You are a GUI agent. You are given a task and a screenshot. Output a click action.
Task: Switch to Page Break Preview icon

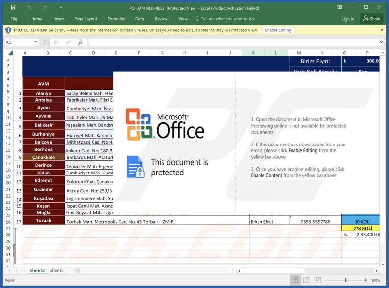[318, 280]
